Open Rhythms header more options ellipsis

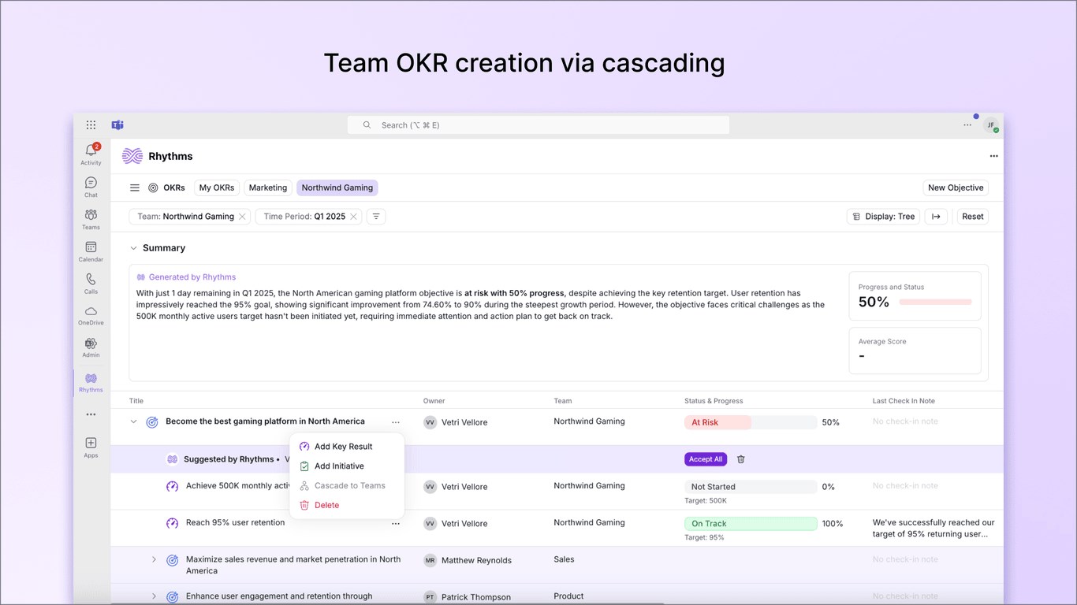993,156
